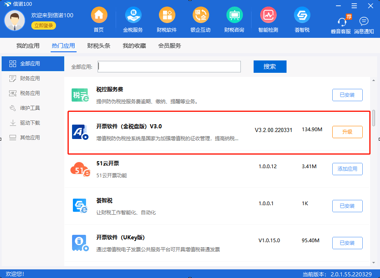The width and height of the screenshot is (380, 278).
Task: Click the 税控服务费 title
Action: [x=110, y=89]
